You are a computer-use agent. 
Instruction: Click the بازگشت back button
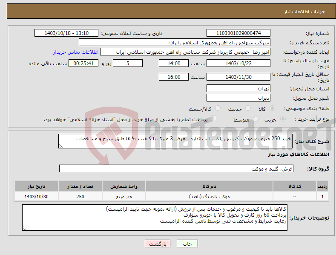(158, 243)
